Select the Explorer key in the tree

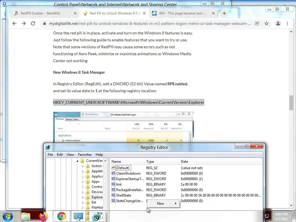click(97, 197)
